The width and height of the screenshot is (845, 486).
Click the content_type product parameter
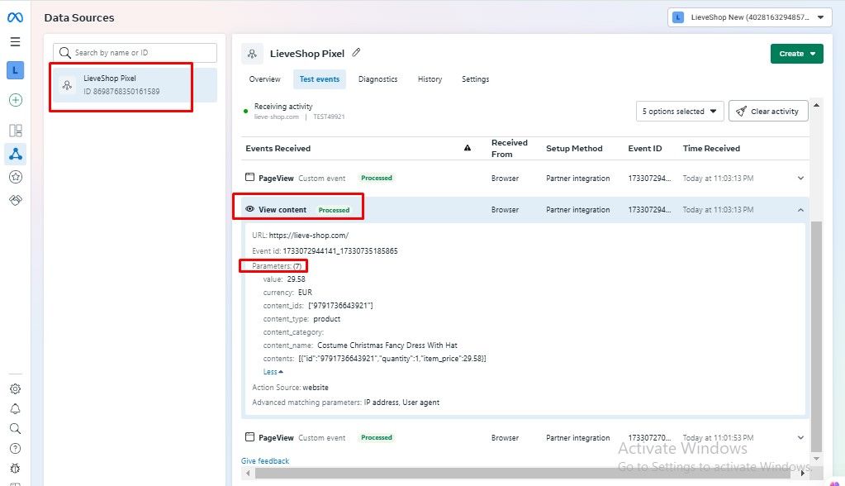pyautogui.click(x=301, y=319)
